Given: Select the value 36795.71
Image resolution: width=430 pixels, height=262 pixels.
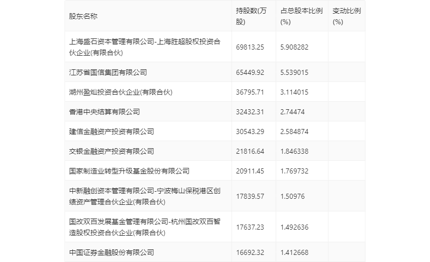Looking at the screenshot, I should [x=250, y=92].
